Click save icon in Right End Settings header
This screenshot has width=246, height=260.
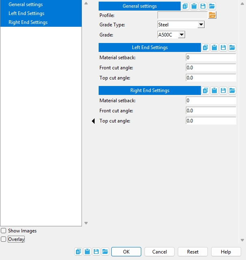[x=223, y=90]
